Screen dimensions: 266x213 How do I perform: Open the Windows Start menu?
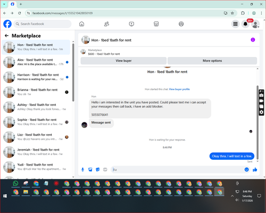(x=5, y=196)
